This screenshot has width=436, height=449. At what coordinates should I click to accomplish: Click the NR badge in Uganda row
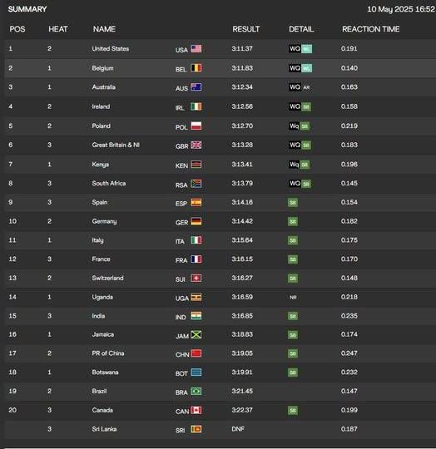point(293,297)
